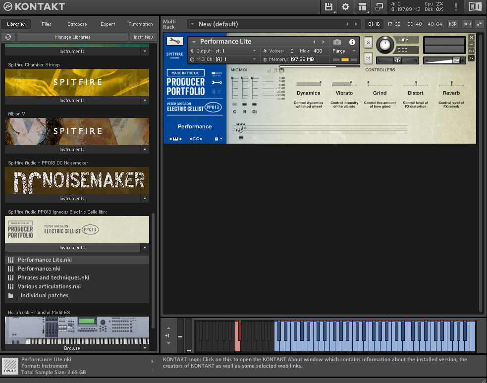The image size is (487, 383).
Task: Open instrument edit mode with wrench icon
Action: 175,41
